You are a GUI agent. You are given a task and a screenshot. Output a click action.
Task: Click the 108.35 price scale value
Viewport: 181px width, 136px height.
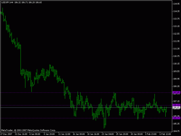[x=176, y=86]
